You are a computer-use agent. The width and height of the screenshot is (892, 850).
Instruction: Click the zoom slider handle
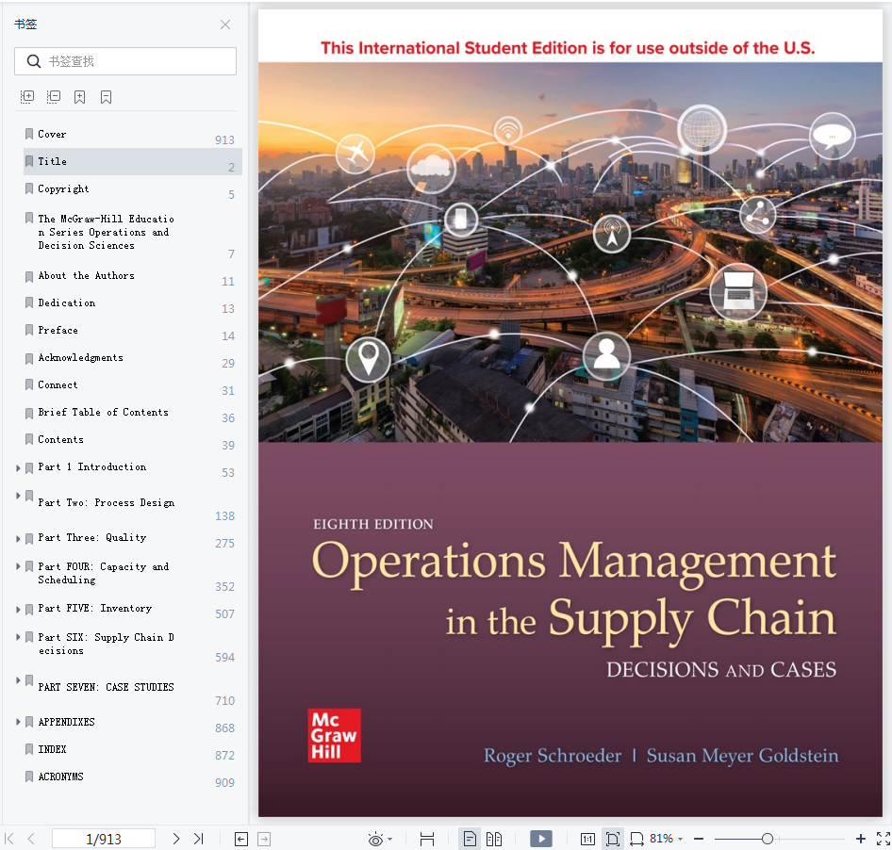pos(768,839)
